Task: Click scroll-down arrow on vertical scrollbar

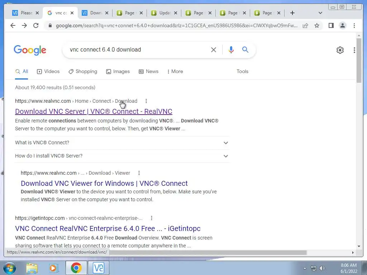Action: tap(359, 246)
